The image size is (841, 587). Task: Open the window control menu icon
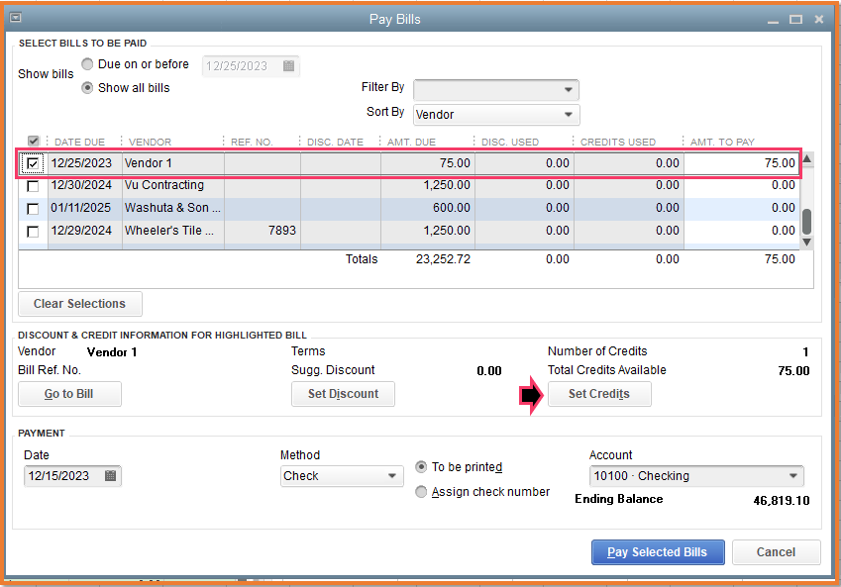(x=16, y=18)
